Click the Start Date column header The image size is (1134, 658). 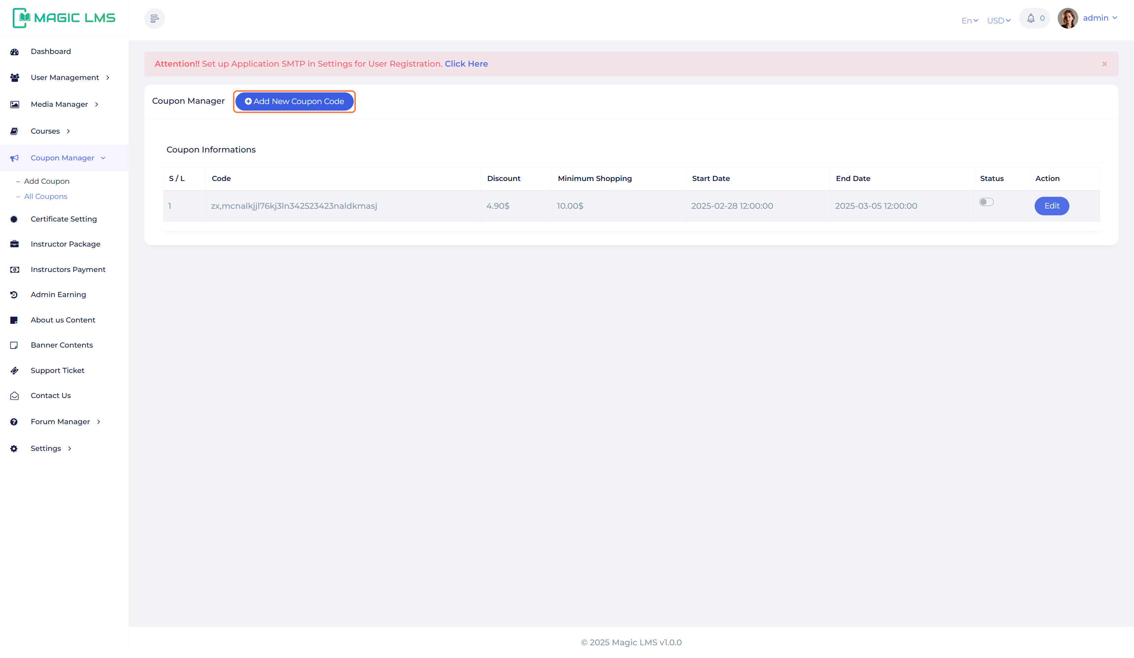point(711,179)
